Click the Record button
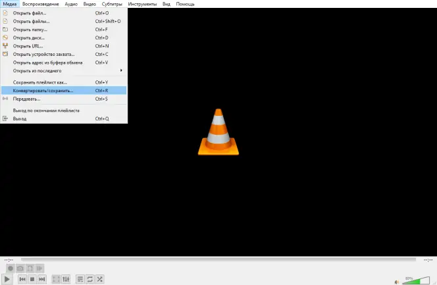Viewport: 437px width, 285px height. 11,269
